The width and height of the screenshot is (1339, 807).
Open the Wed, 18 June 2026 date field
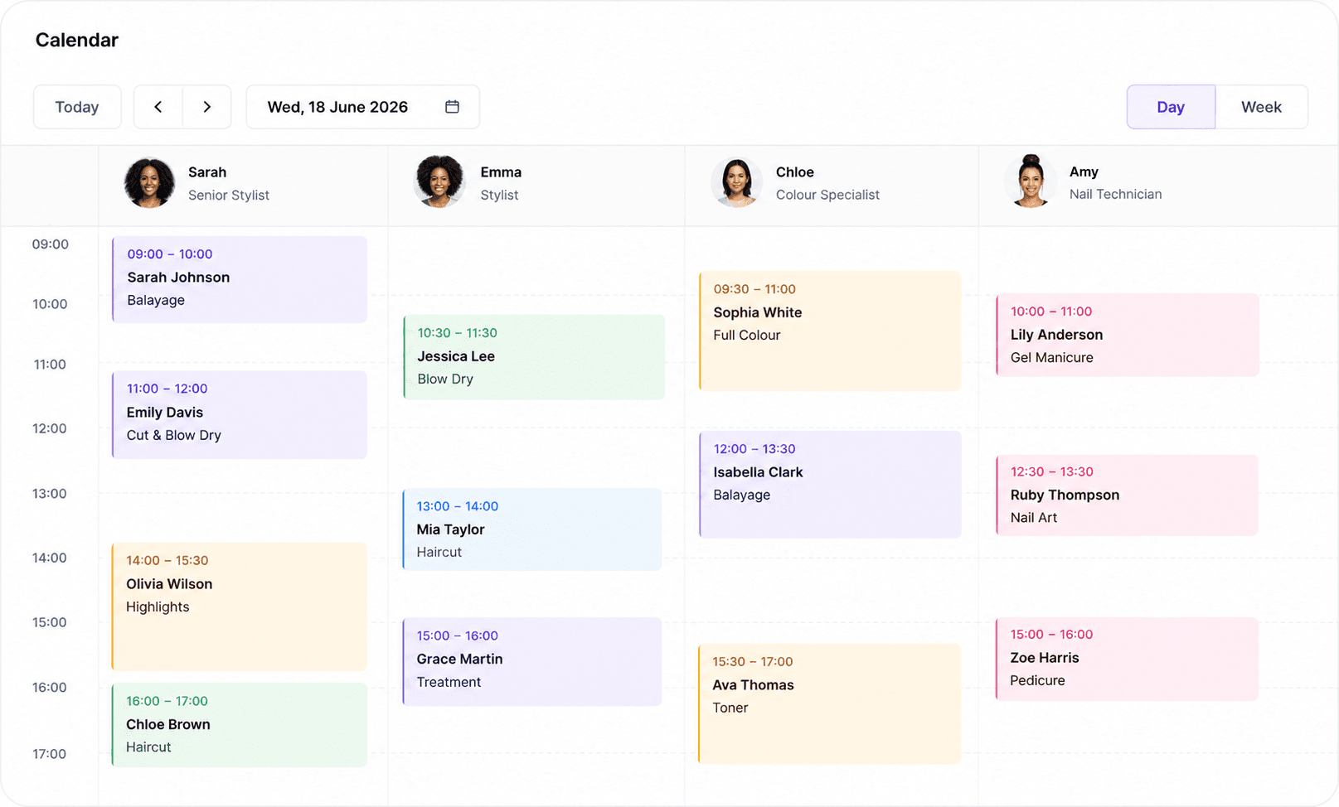tap(363, 107)
